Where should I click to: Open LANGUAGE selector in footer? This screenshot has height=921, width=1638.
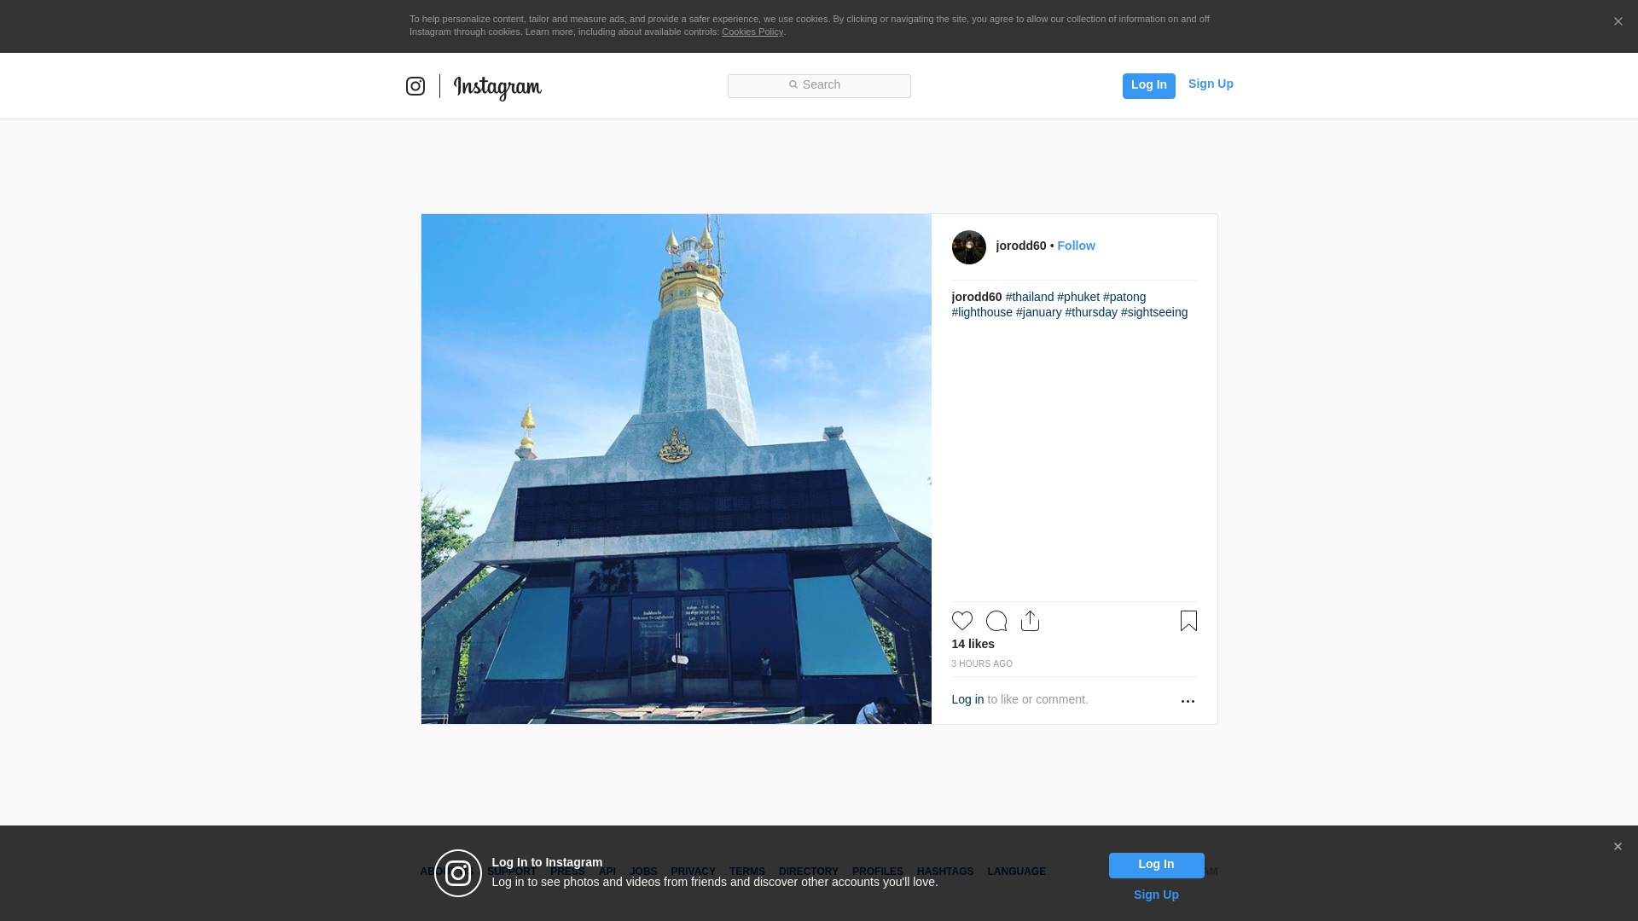tap(1016, 872)
